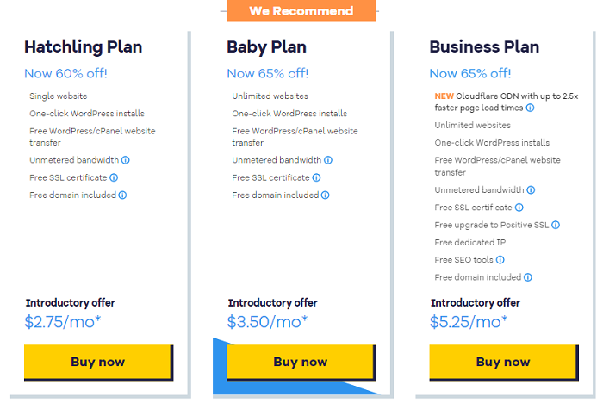The height and width of the screenshot is (409, 603).
Task: Click the Baby Plan $3.50/mo price
Action: [x=267, y=322]
